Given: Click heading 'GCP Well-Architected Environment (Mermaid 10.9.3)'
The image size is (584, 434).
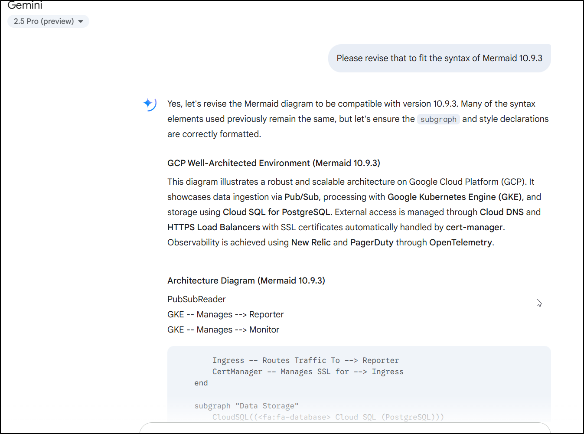Looking at the screenshot, I should (274, 163).
